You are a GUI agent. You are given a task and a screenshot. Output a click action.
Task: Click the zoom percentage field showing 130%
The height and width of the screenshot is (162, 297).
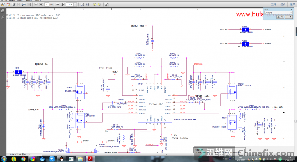coord(69,4)
